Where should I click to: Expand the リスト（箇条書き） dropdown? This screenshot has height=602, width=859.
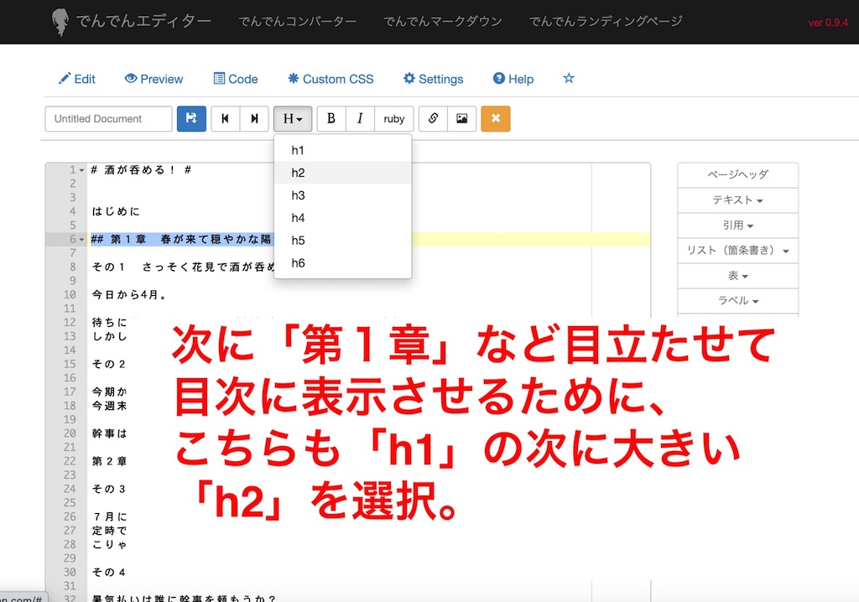coord(737,251)
